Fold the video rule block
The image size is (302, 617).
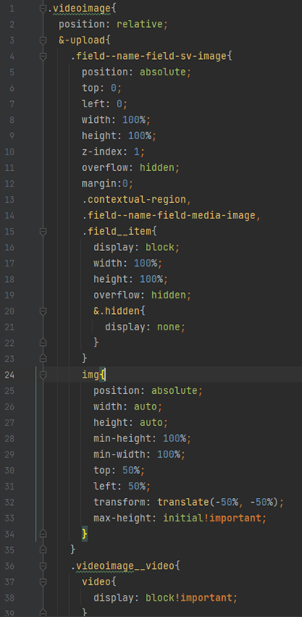click(43, 581)
